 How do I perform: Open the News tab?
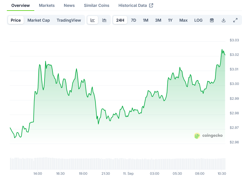coord(69,5)
